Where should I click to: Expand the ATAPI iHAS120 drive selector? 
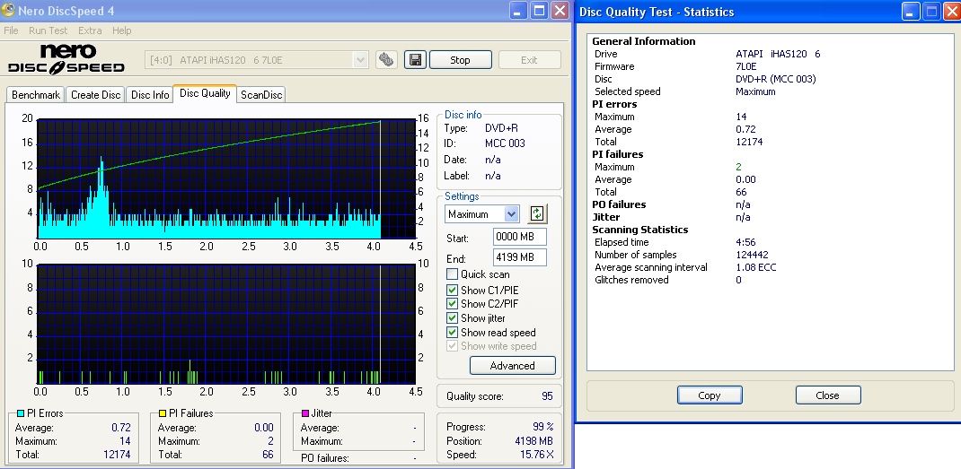[360, 60]
